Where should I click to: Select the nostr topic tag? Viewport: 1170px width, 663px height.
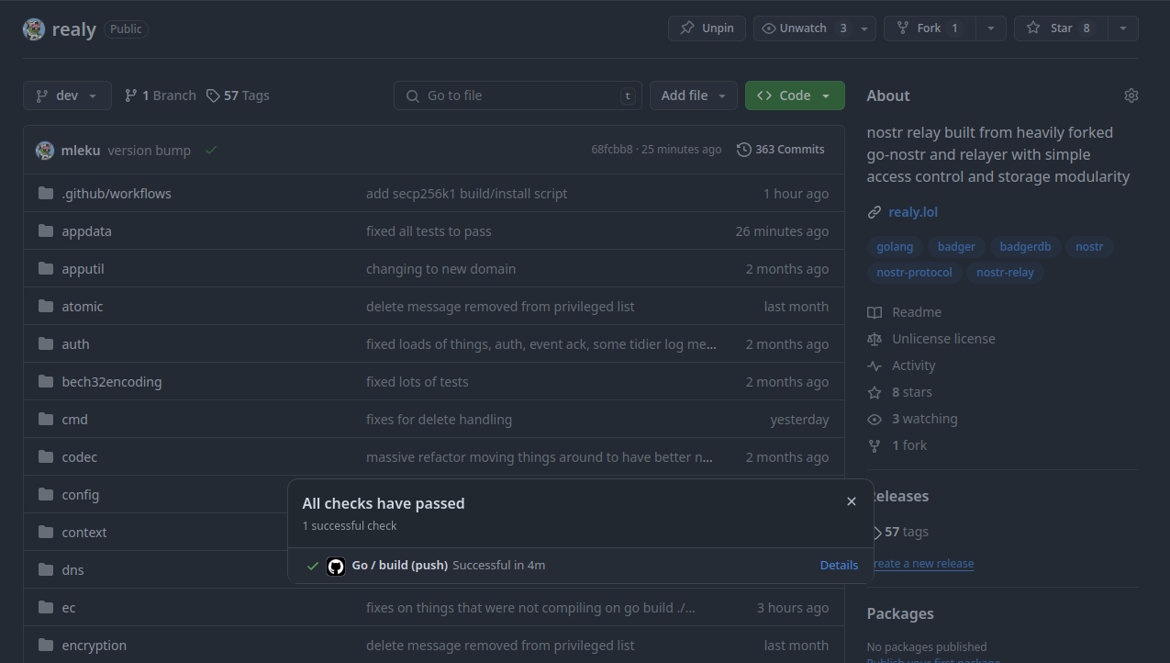click(x=1089, y=247)
